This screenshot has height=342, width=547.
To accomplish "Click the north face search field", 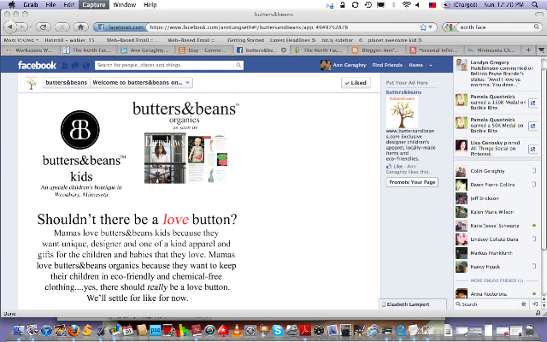I will tap(496, 27).
